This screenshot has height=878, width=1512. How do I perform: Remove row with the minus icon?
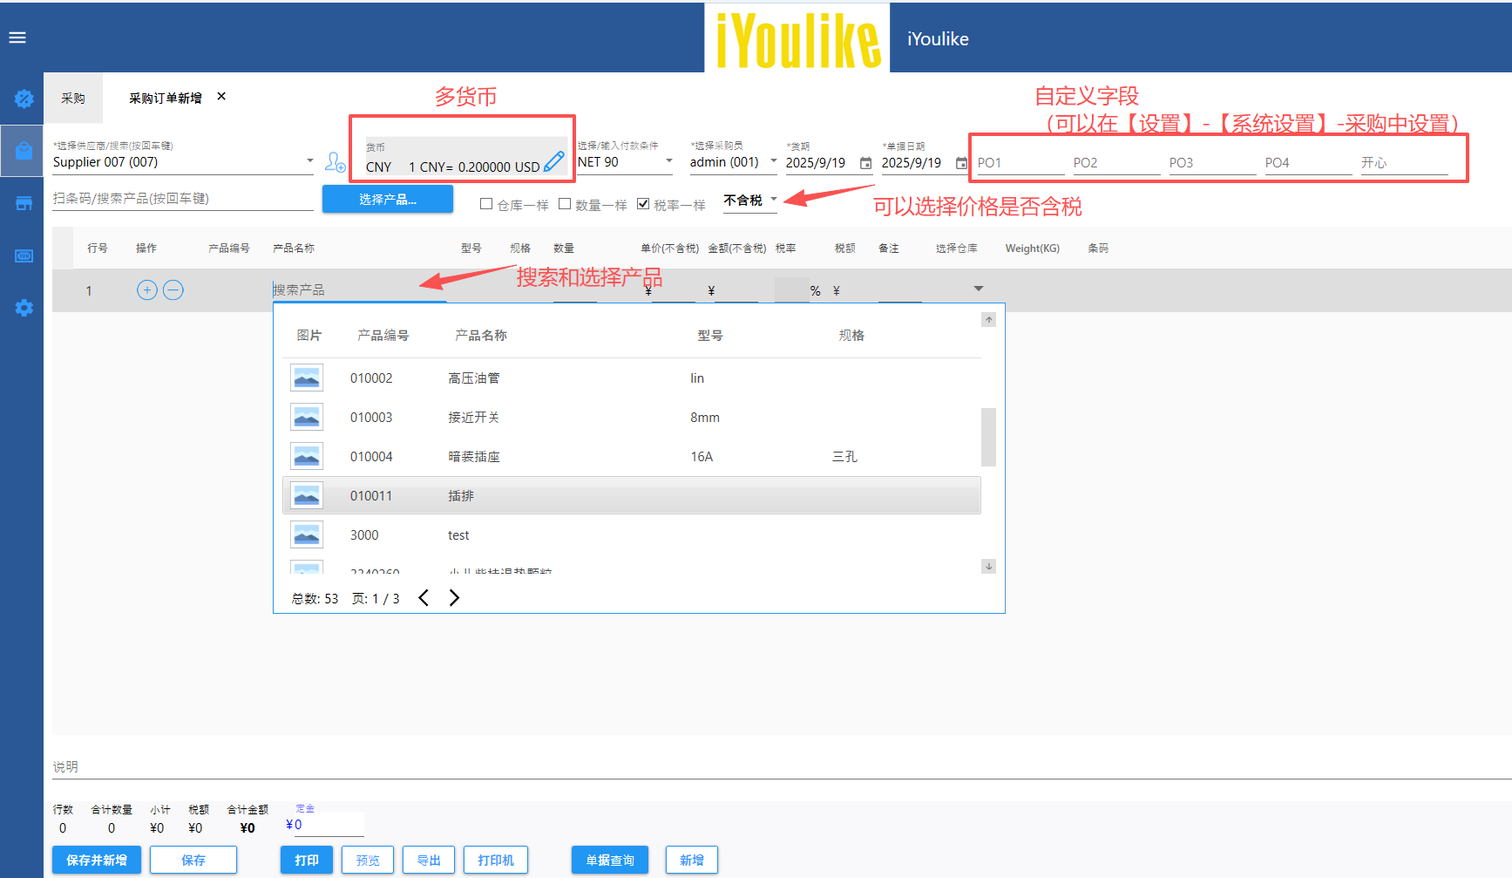pos(173,290)
